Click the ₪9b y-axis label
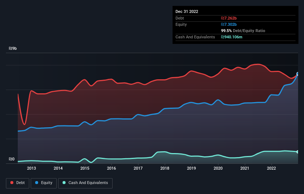Image resolution: width=304 pixels, height=194 pixels. click(13, 48)
